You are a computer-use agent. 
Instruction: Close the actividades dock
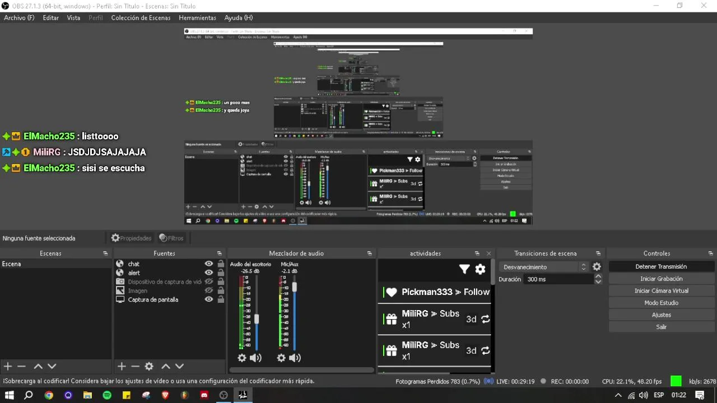[x=488, y=254]
